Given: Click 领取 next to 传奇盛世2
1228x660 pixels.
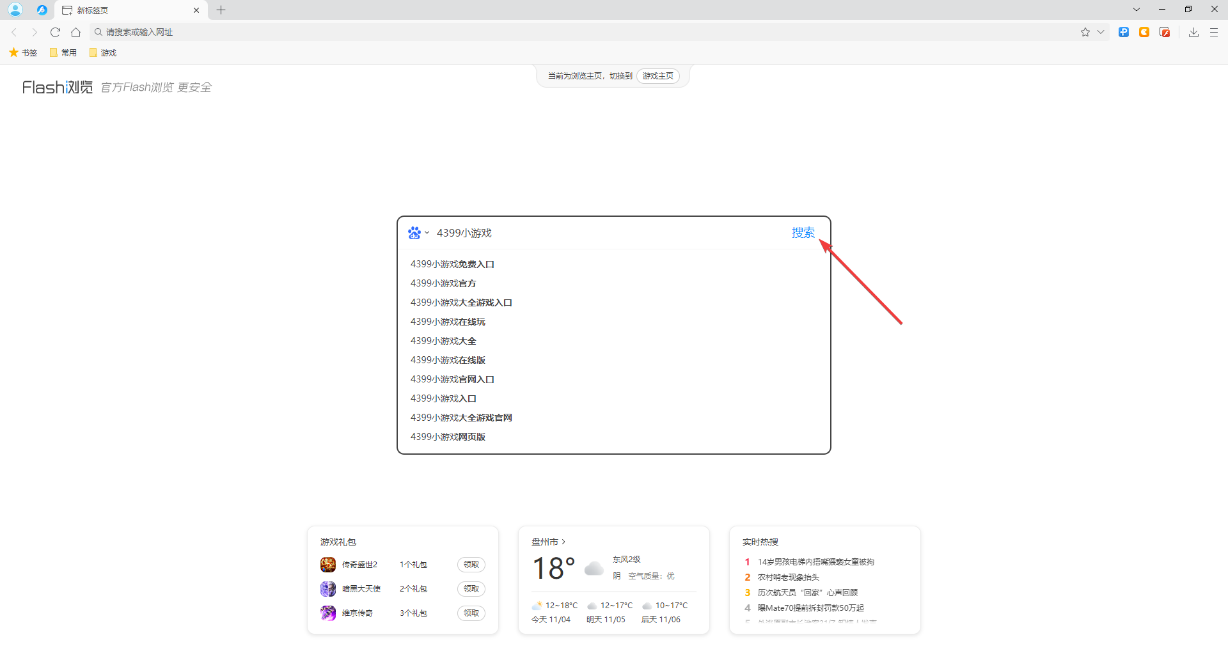Looking at the screenshot, I should (471, 564).
